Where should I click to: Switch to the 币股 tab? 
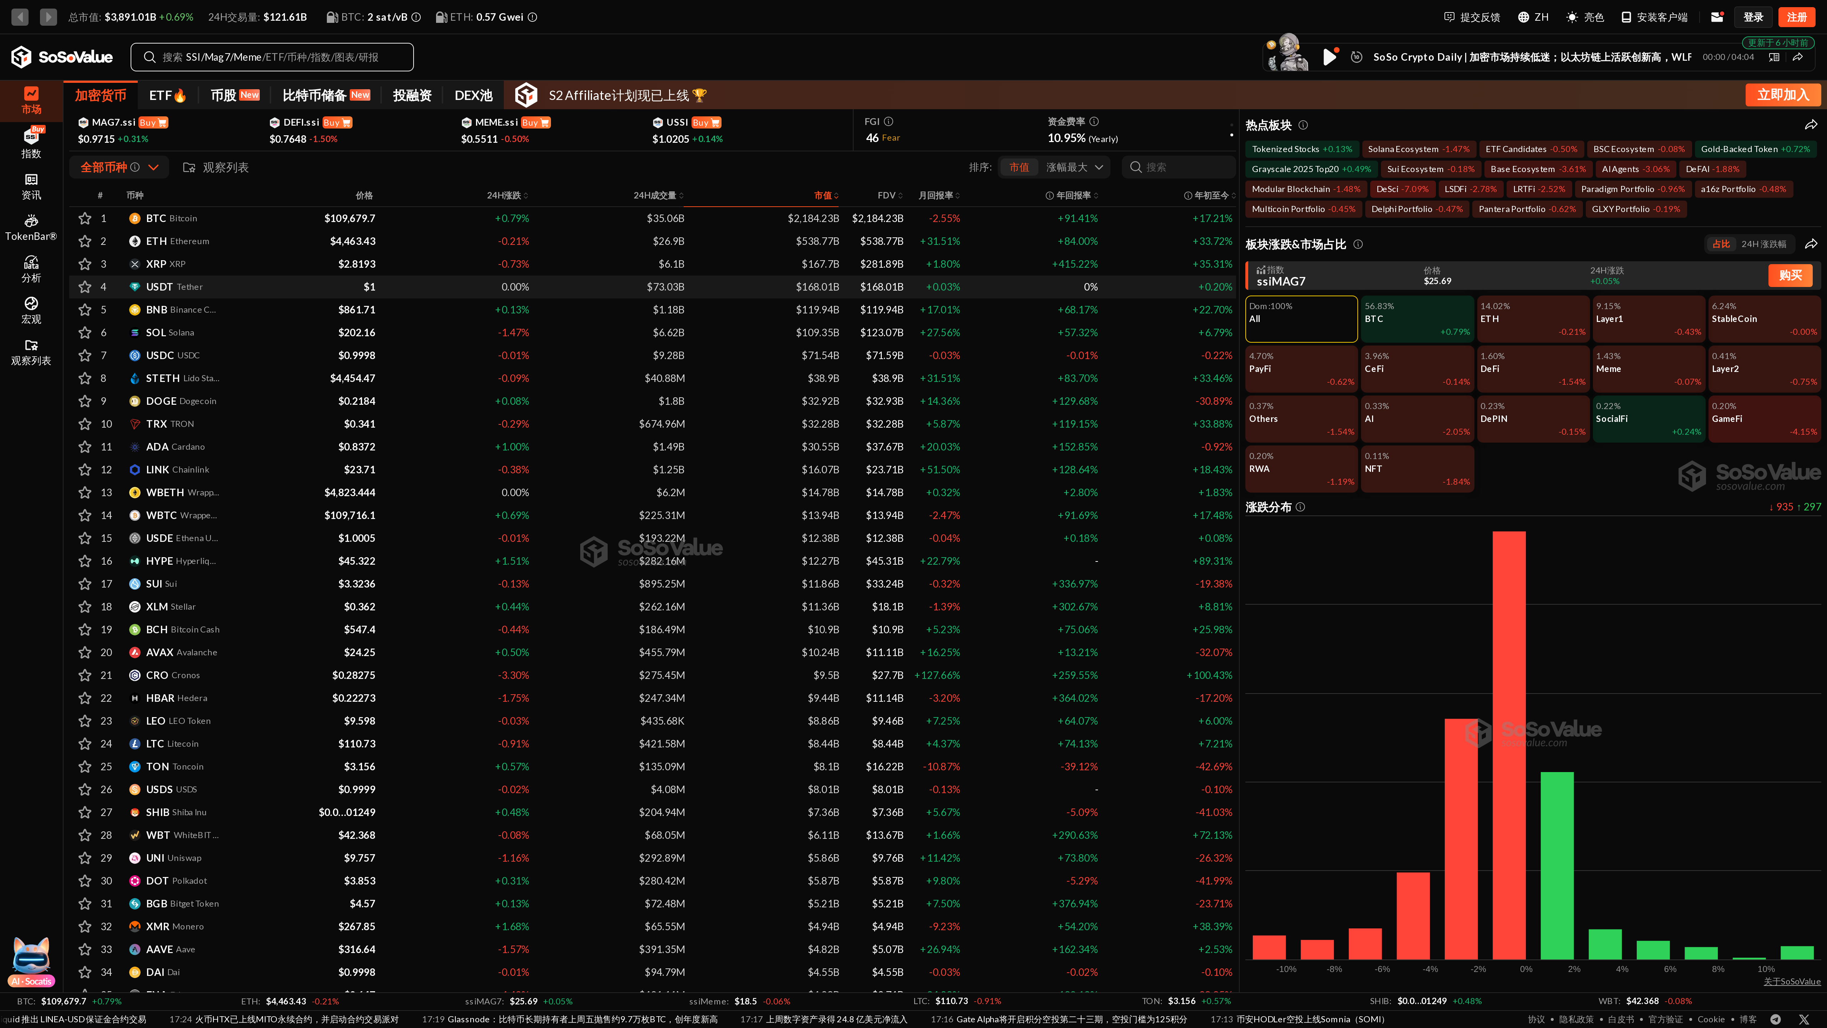click(236, 95)
